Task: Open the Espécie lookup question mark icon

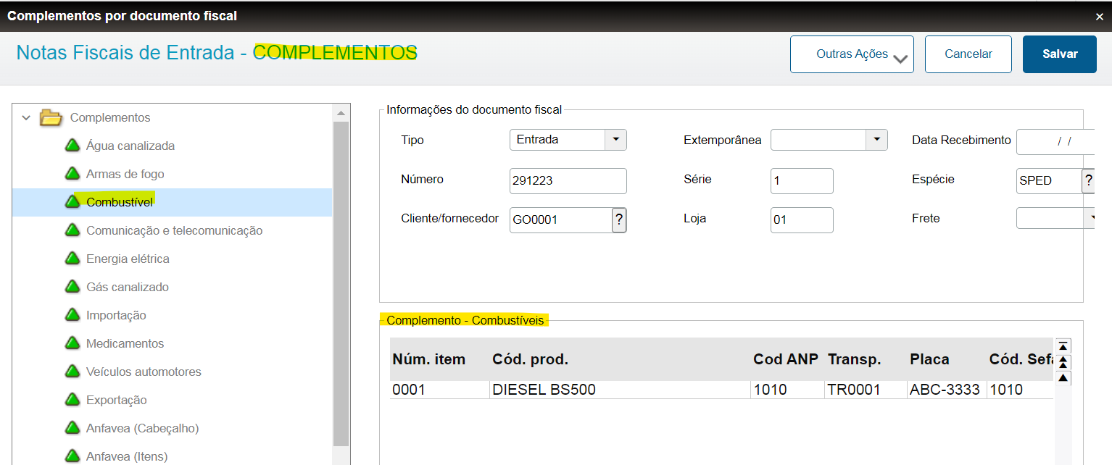Action: (1089, 180)
